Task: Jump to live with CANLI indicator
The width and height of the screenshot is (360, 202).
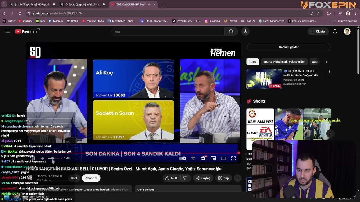Action: point(66,159)
